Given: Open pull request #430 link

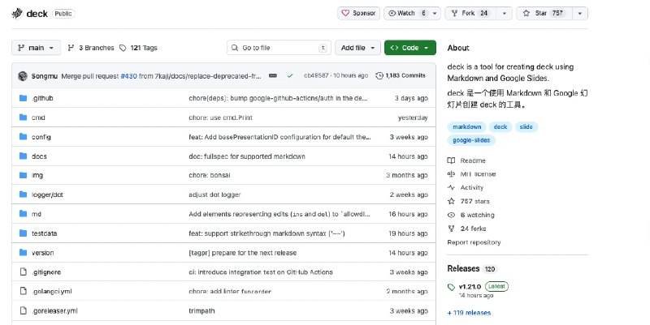Looking at the screenshot, I should coord(128,76).
